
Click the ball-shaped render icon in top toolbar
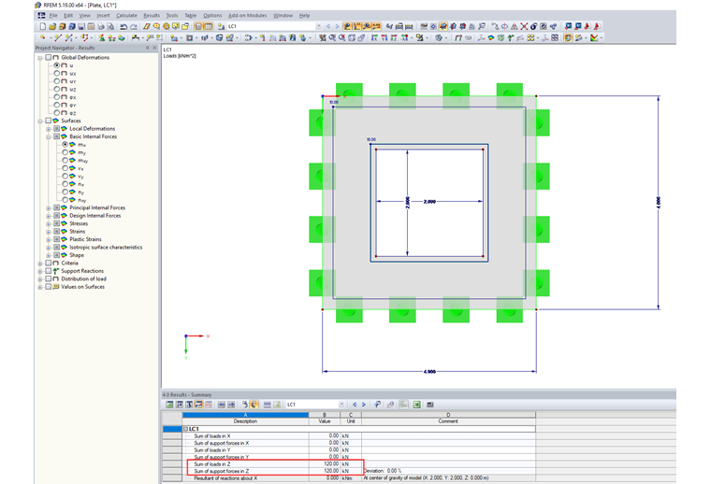[x=533, y=26]
